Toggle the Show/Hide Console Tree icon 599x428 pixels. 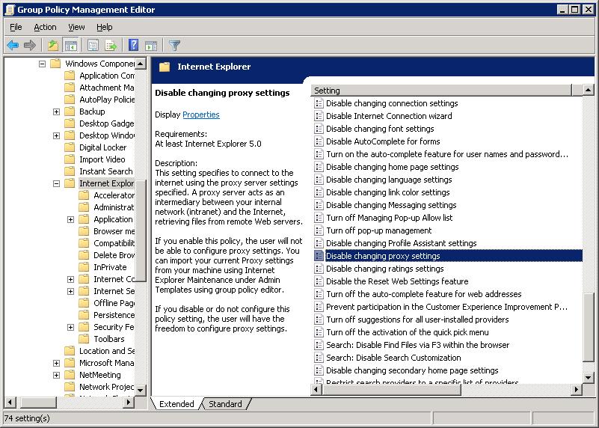pyautogui.click(x=71, y=46)
